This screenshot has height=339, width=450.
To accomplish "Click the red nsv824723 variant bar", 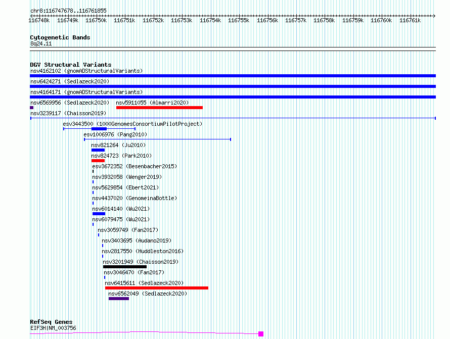I will 98,161.
